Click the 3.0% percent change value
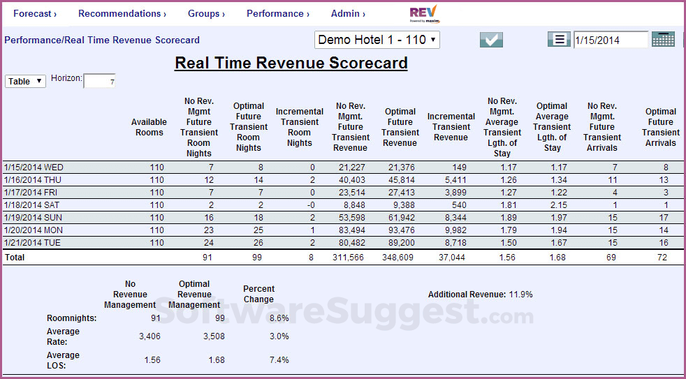The width and height of the screenshot is (686, 379). pos(279,336)
